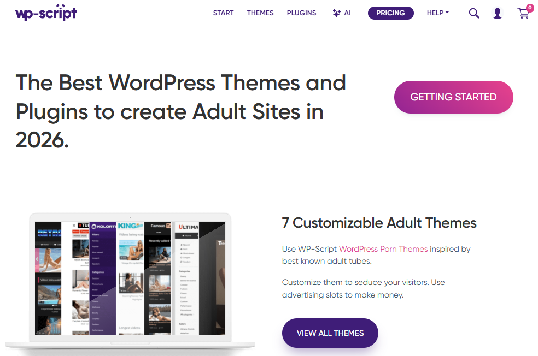Click the caret arrow next to HELP

[447, 13]
